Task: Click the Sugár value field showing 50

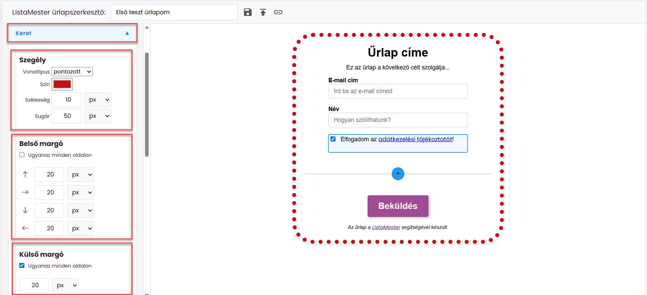Action: [x=66, y=116]
